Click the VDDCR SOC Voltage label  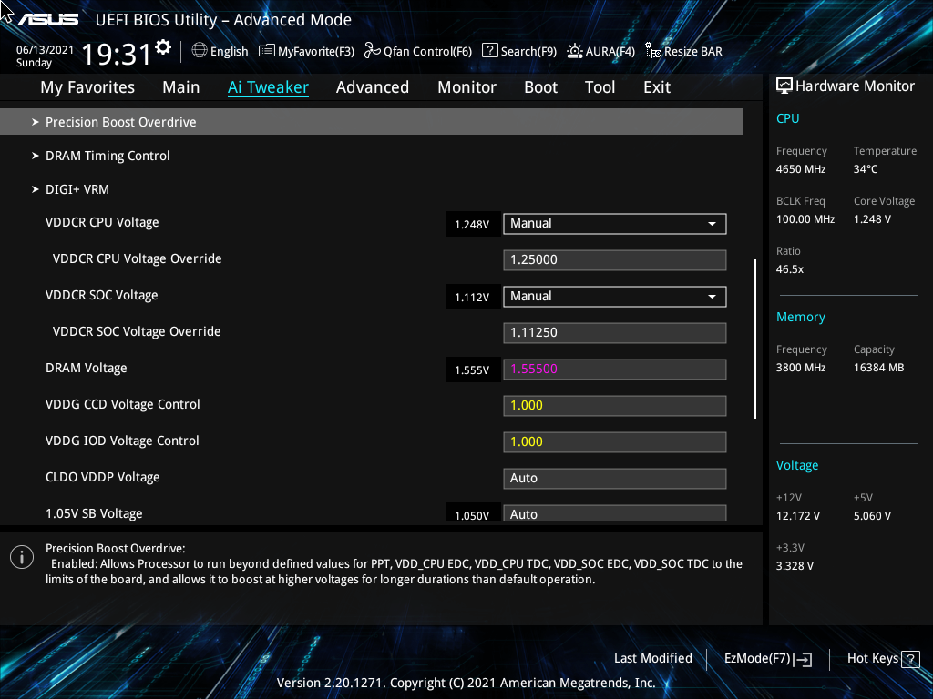(102, 296)
